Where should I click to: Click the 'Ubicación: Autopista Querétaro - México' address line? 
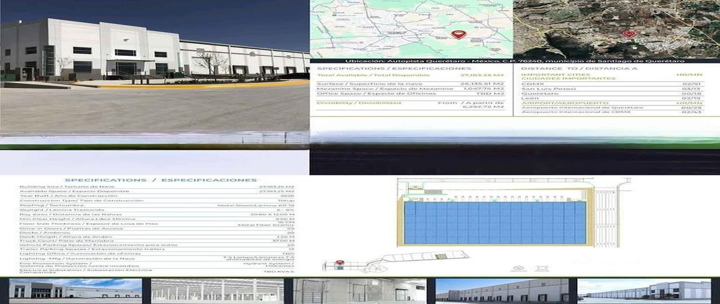pyautogui.click(x=515, y=61)
